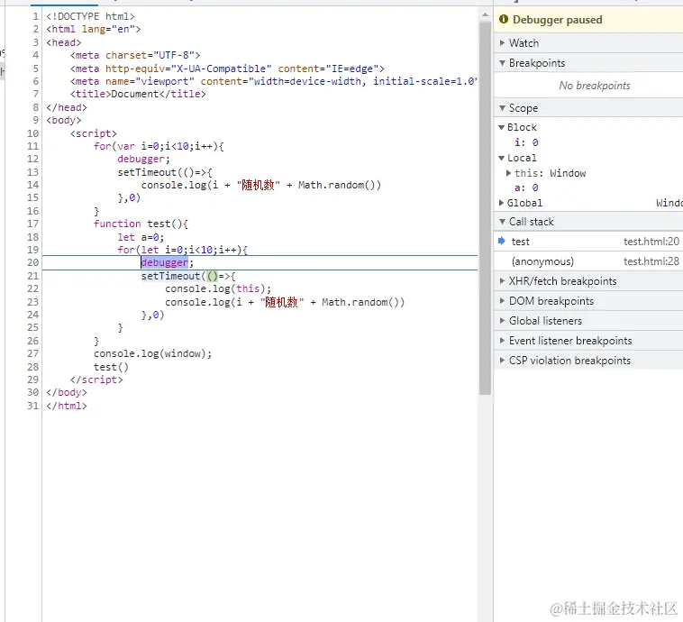The width and height of the screenshot is (683, 622).
Task: Click the debugger statement on line 12
Action: point(143,159)
